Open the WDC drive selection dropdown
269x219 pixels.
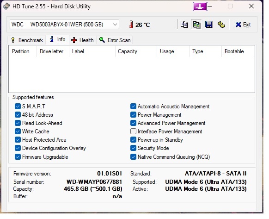pyautogui.click(x=64, y=25)
